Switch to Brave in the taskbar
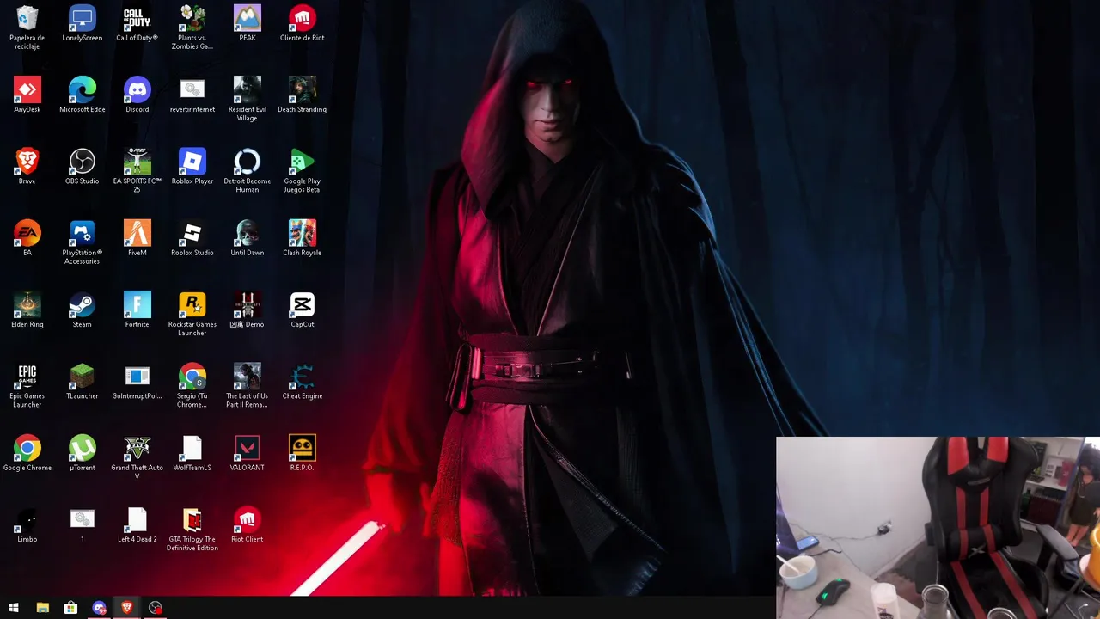 (127, 608)
